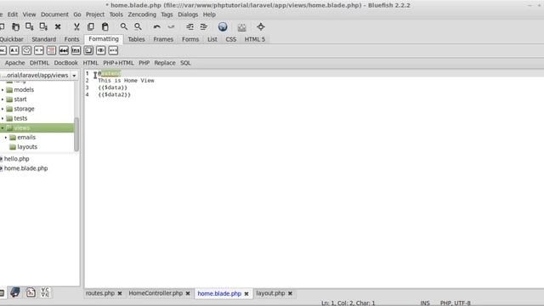The height and width of the screenshot is (306, 544).
Task: Open the character map 'VC' panel icon
Action: click(x=45, y=292)
